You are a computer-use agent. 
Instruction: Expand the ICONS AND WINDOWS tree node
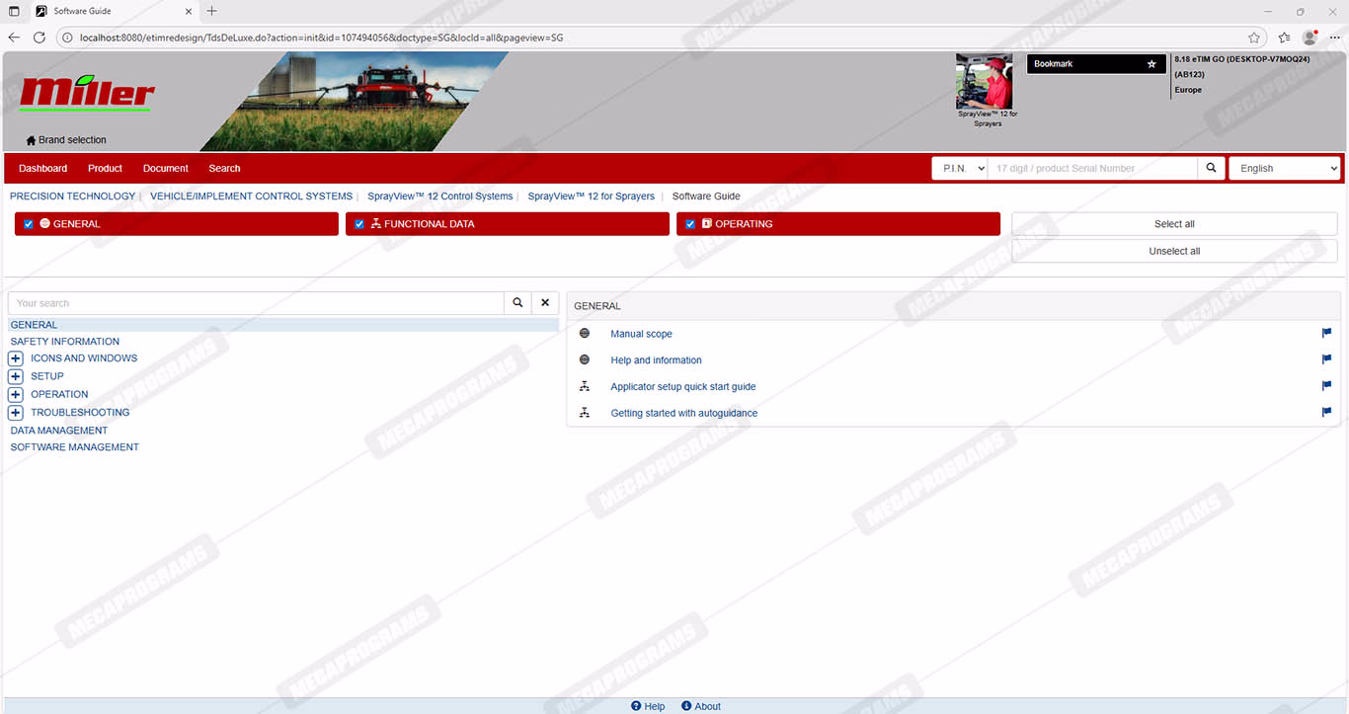click(16, 358)
